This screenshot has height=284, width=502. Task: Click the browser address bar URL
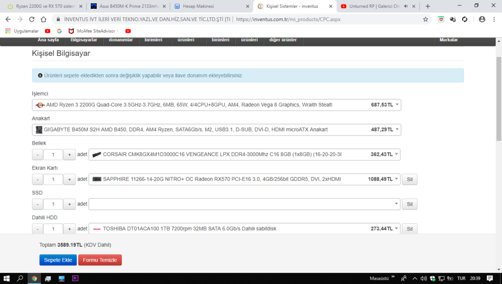point(288,19)
